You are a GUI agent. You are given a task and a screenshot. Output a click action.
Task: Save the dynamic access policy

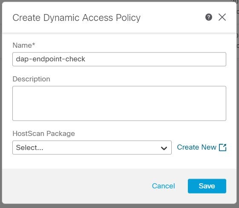[207, 186]
